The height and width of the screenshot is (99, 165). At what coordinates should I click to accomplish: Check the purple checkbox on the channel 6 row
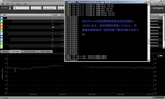tap(2, 37)
